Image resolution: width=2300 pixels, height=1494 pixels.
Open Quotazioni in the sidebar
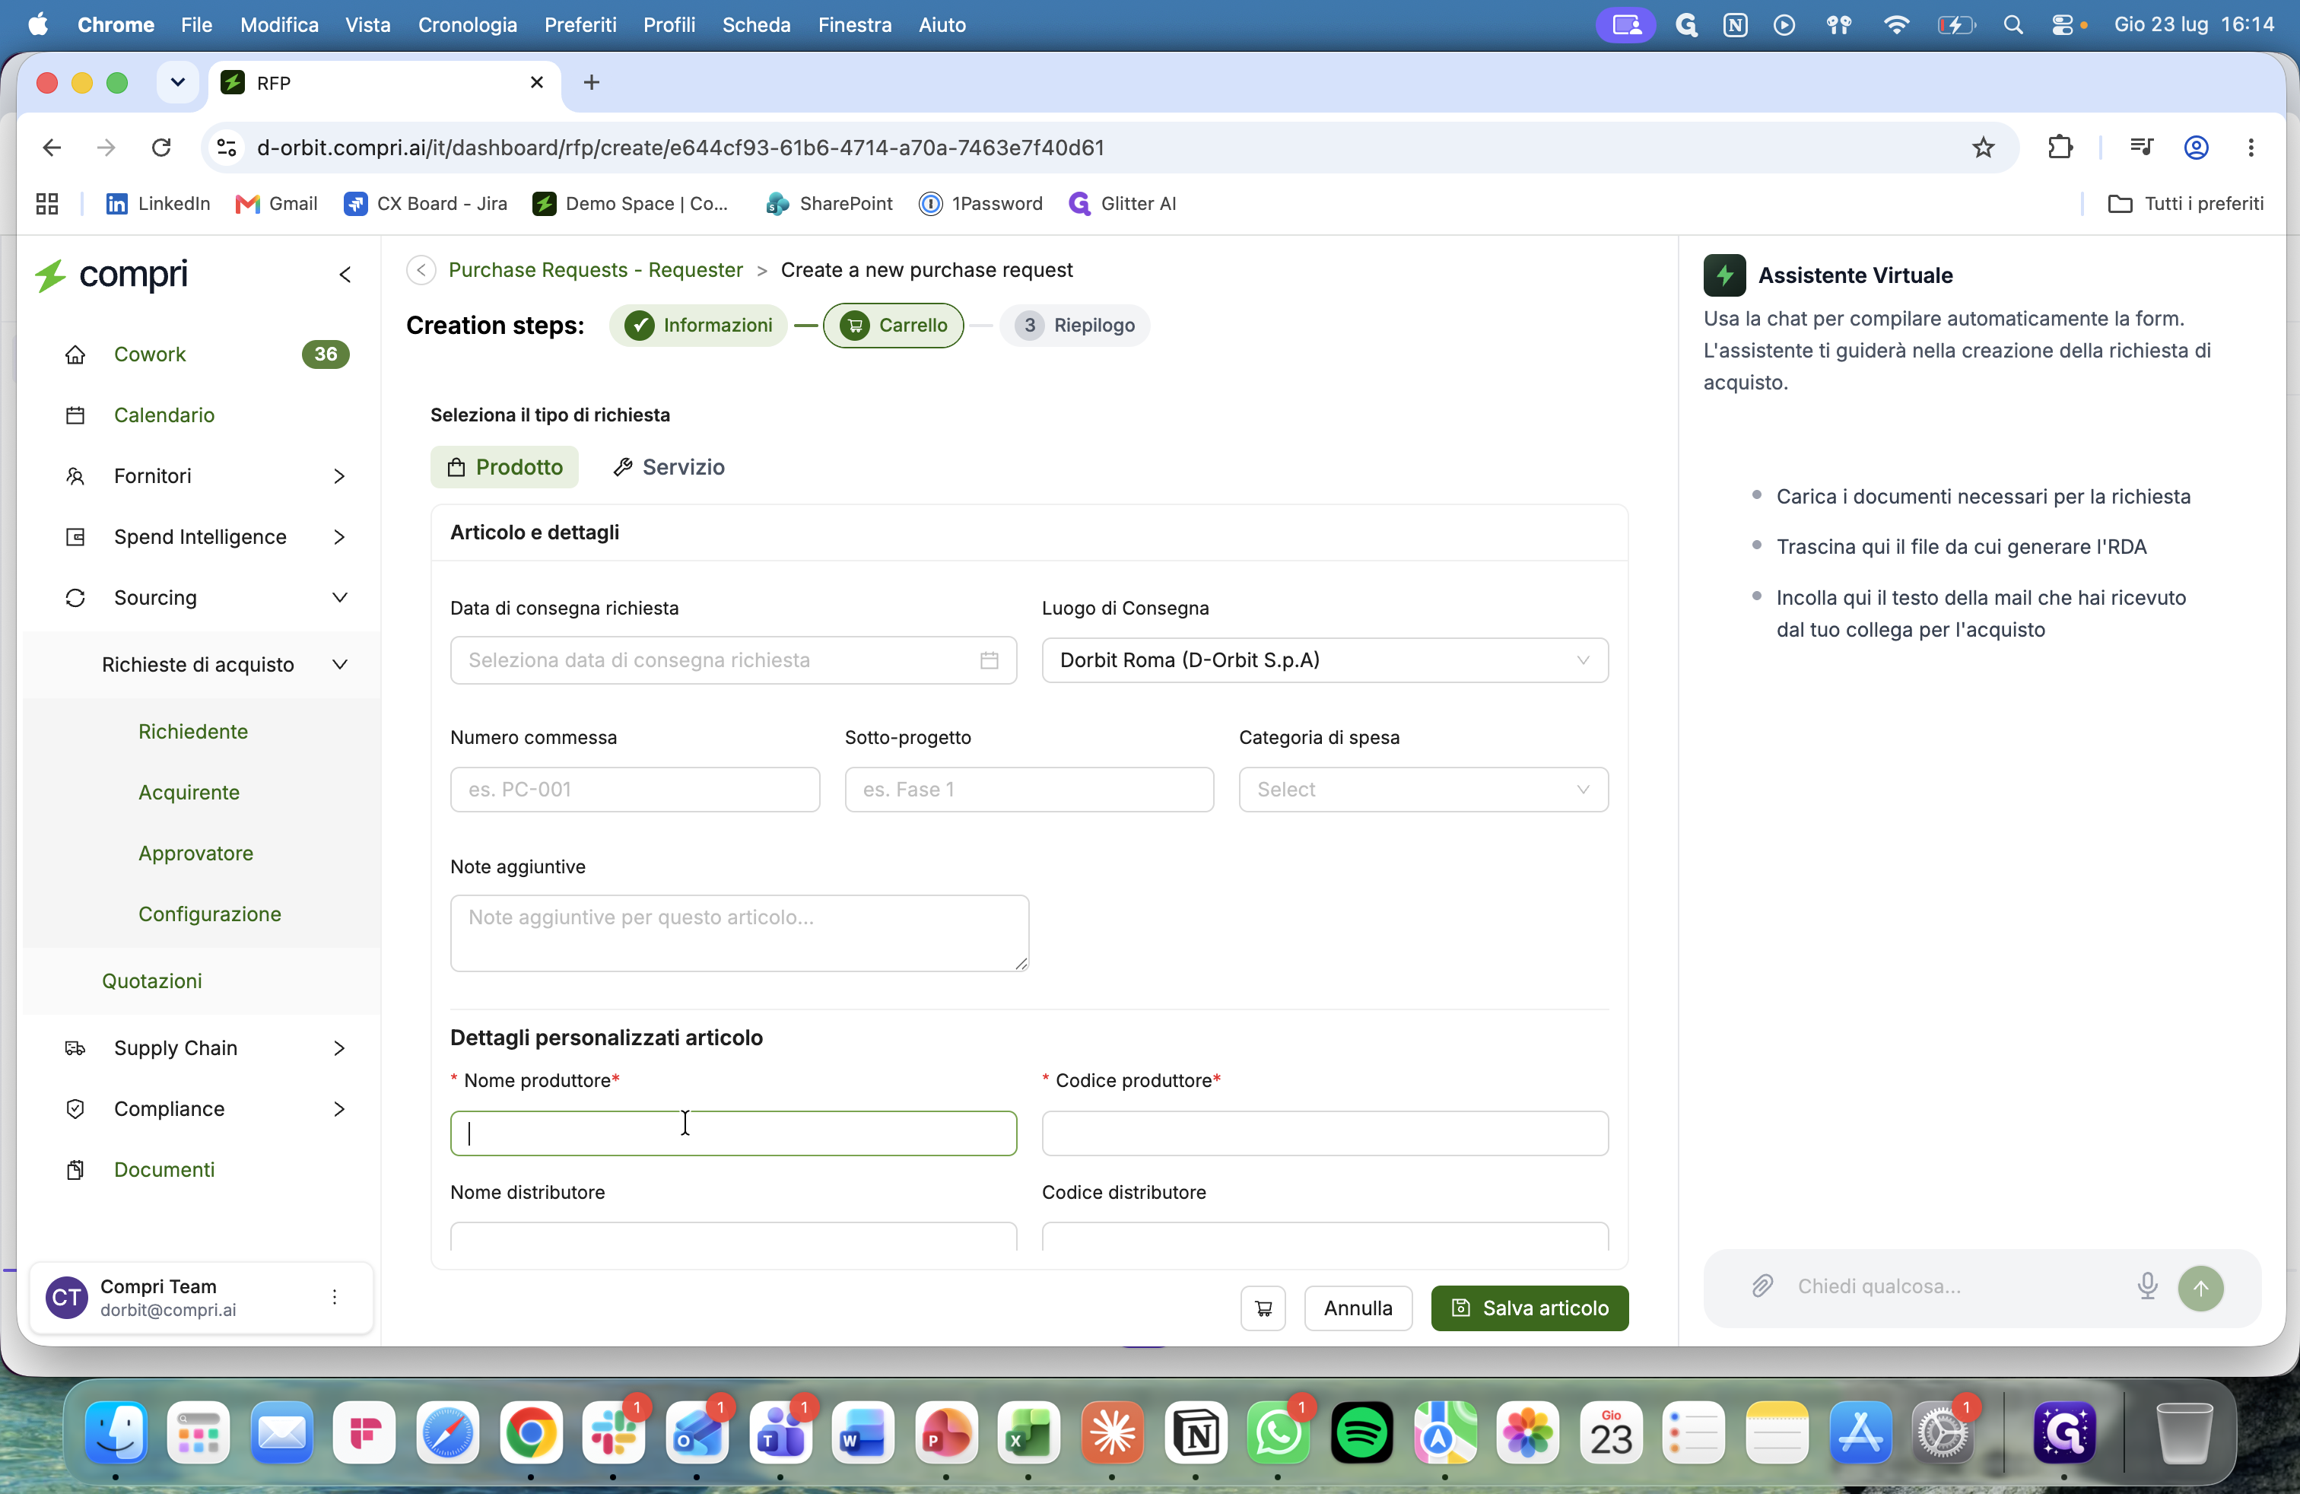[x=151, y=981]
